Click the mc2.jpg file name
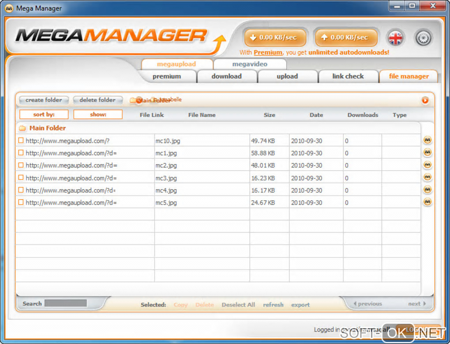Image resolution: width=450 pixels, height=344 pixels. tap(166, 165)
